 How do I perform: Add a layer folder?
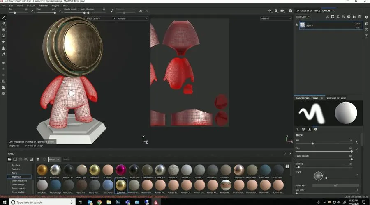pyautogui.click(x=354, y=17)
